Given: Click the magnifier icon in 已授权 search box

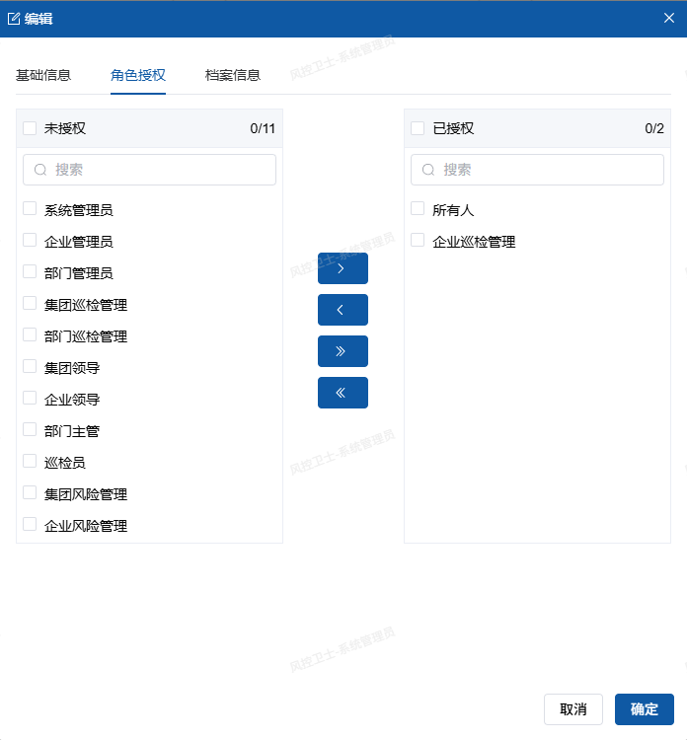Looking at the screenshot, I should click(x=428, y=170).
